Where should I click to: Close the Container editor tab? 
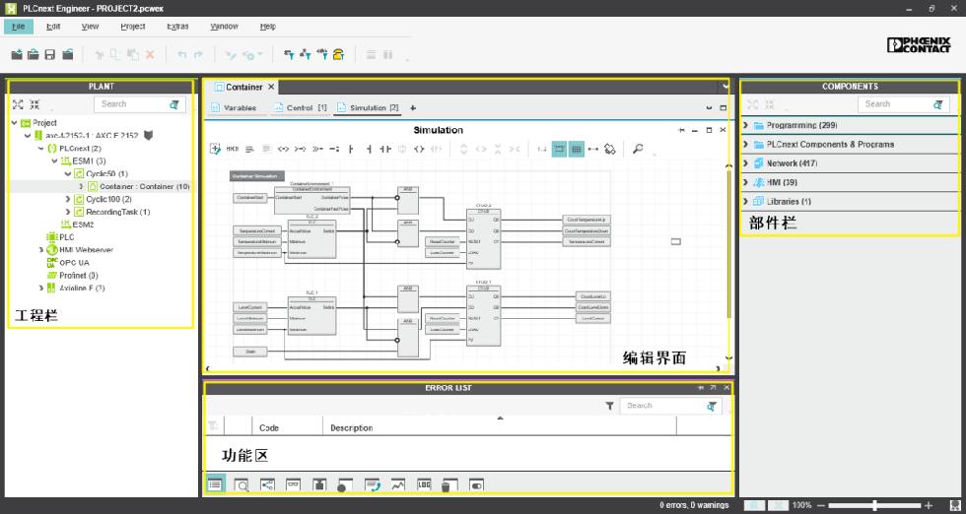[x=271, y=87]
